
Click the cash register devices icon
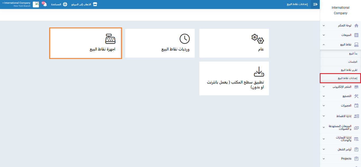click(x=110, y=39)
